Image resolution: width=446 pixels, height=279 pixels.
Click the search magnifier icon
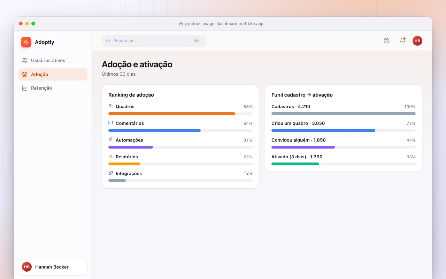[x=108, y=41]
